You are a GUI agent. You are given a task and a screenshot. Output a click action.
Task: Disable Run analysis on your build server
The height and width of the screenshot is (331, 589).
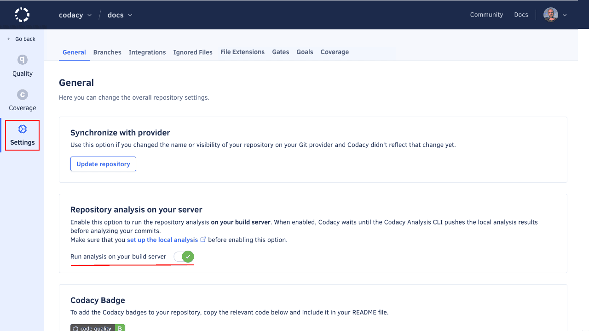[x=184, y=257]
